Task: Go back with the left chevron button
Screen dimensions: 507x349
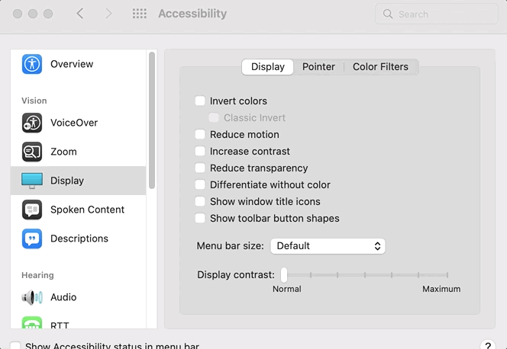Action: (x=81, y=14)
